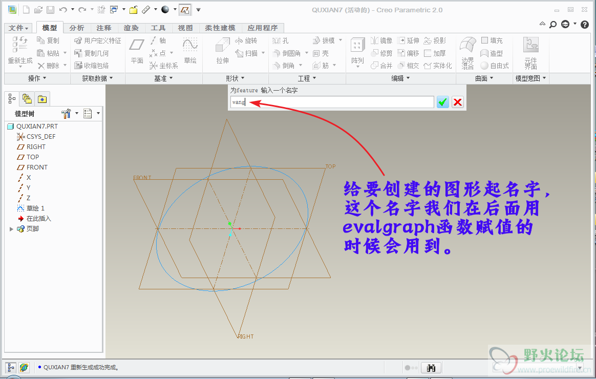The image size is (596, 379).
Task: Select the 边界混合 (Boundary Blend) tool
Action: 467,53
